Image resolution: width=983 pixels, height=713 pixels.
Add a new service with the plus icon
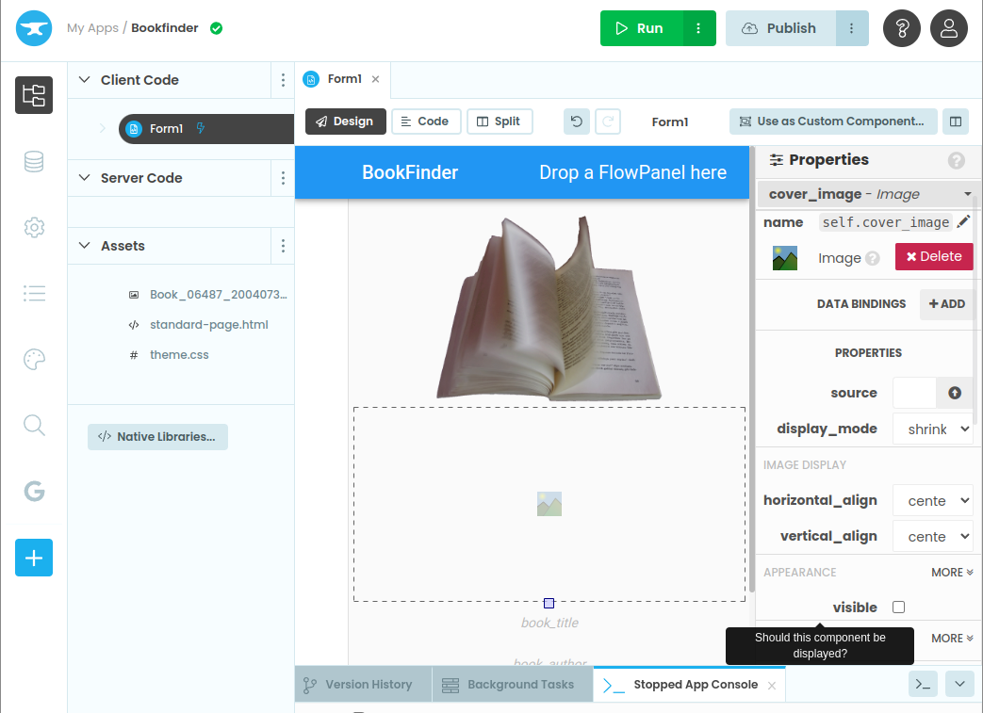click(x=34, y=558)
